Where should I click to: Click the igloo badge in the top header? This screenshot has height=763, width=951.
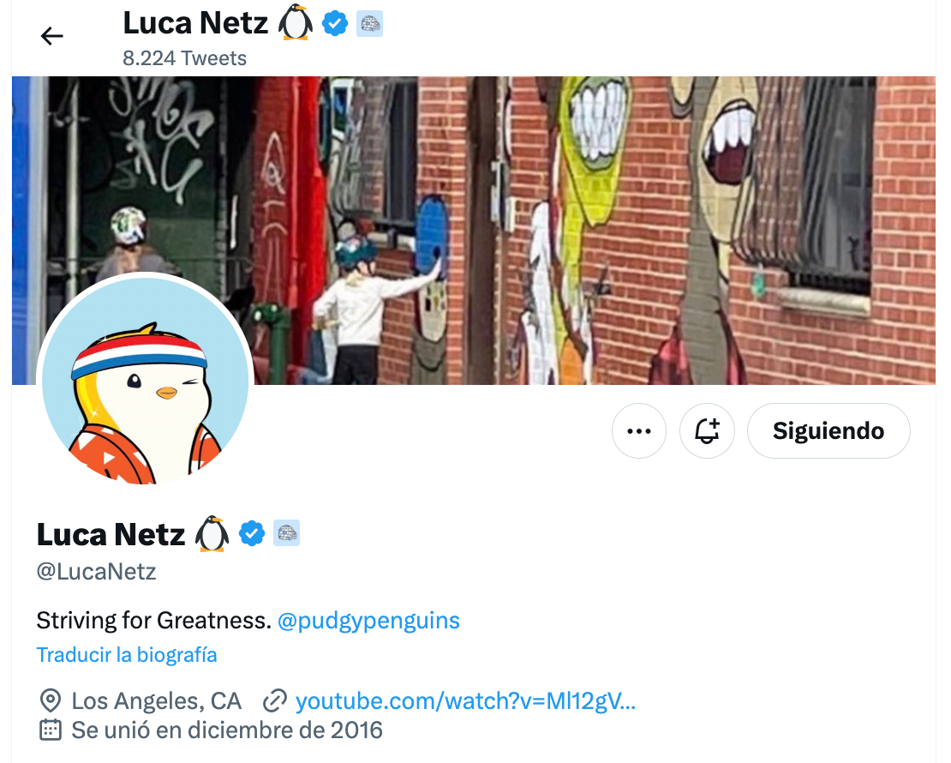pyautogui.click(x=369, y=24)
